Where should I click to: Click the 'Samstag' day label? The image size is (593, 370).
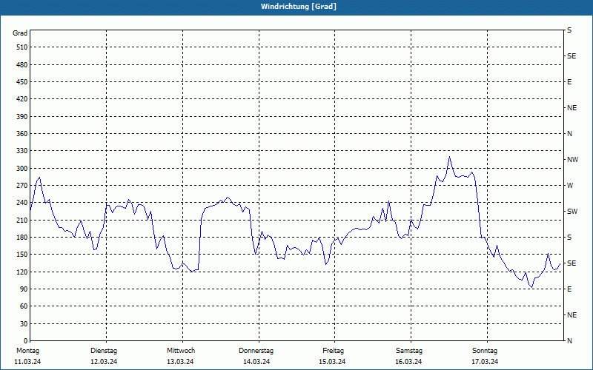[409, 351]
